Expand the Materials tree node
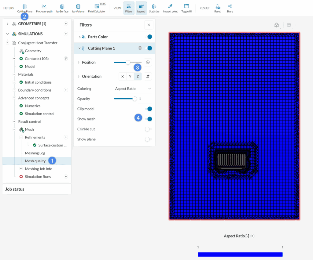Screen dimensions: 313x260 [x=14, y=74]
